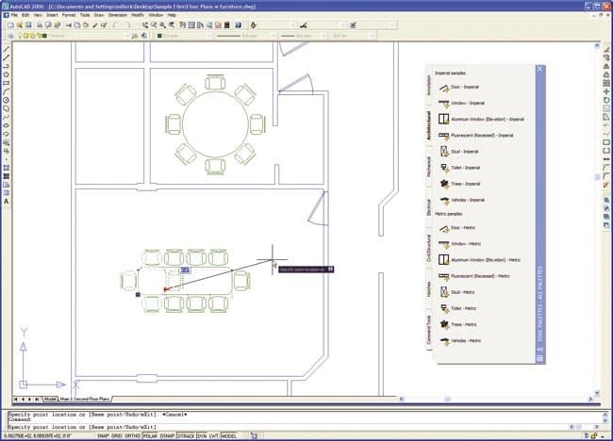Click the New drawing icon in the toolbar
The height and width of the screenshot is (441, 613).
click(x=10, y=25)
